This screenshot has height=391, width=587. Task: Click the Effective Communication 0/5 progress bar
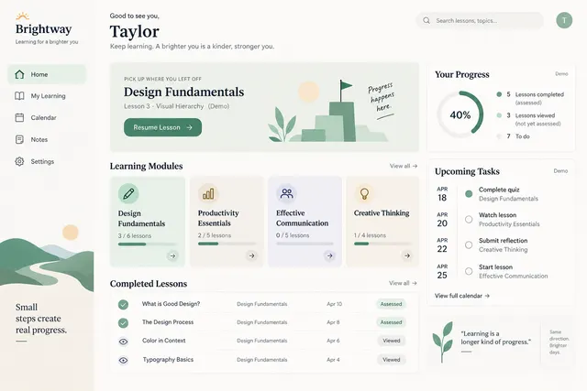[305, 244]
